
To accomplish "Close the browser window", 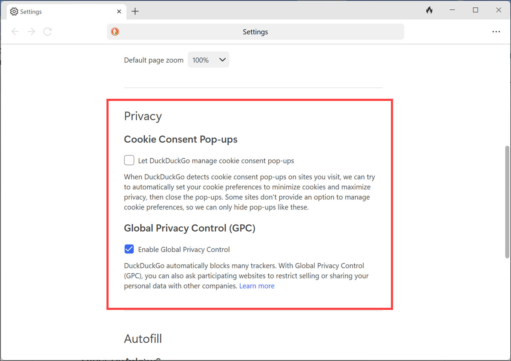I will 499,11.
